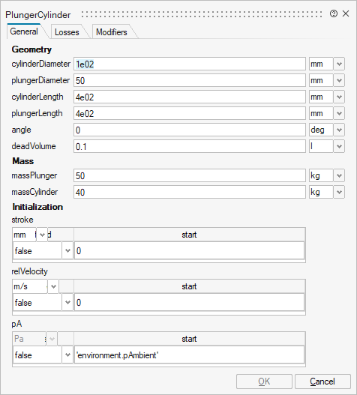Screen dimensions: 357x395
Task: Click the Cancel button
Action: pyautogui.click(x=322, y=382)
